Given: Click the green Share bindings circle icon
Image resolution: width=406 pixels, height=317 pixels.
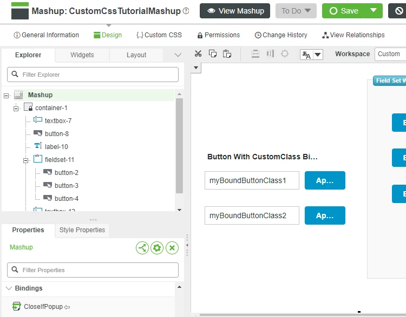Looking at the screenshot, I should [142, 248].
